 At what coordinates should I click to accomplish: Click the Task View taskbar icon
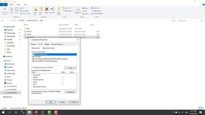[16, 112]
